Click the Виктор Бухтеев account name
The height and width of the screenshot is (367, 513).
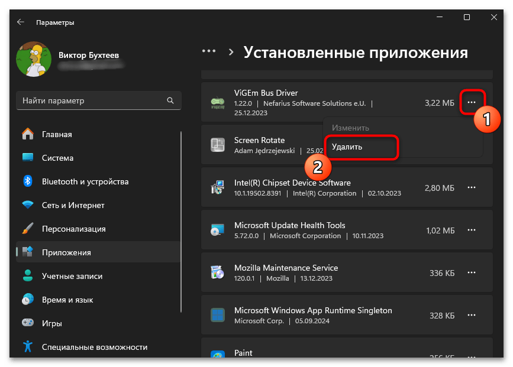[x=89, y=55]
